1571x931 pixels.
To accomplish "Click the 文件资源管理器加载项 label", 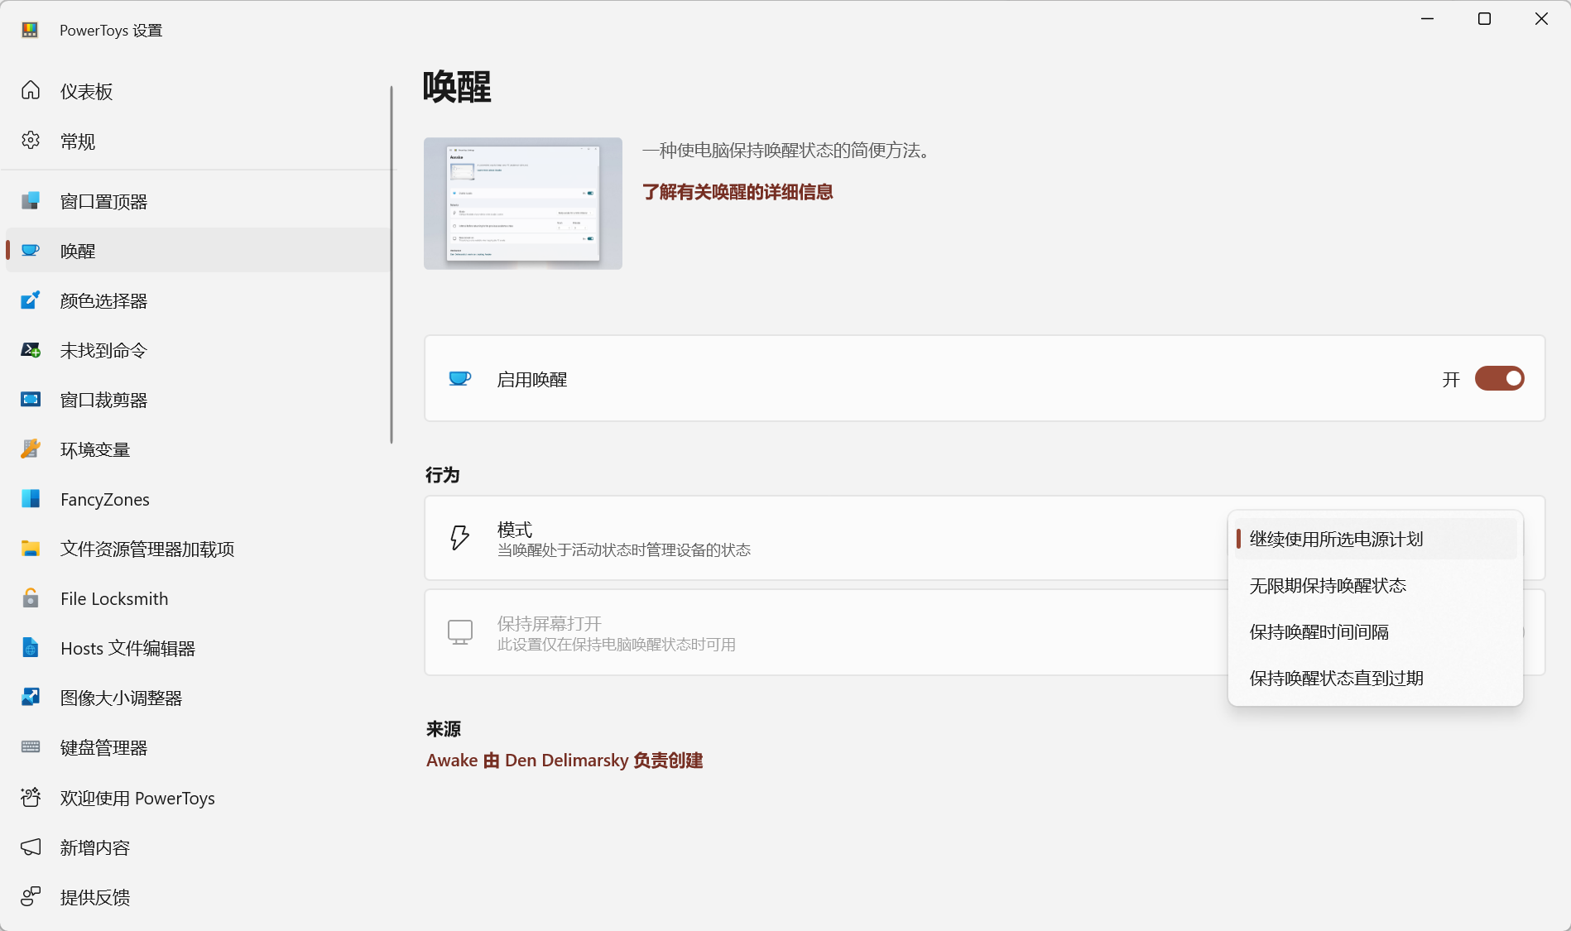I will pos(147,549).
